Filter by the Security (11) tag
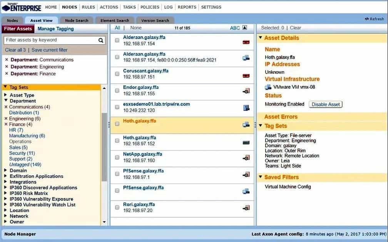The height and width of the screenshot is (242, 388). 22,153
